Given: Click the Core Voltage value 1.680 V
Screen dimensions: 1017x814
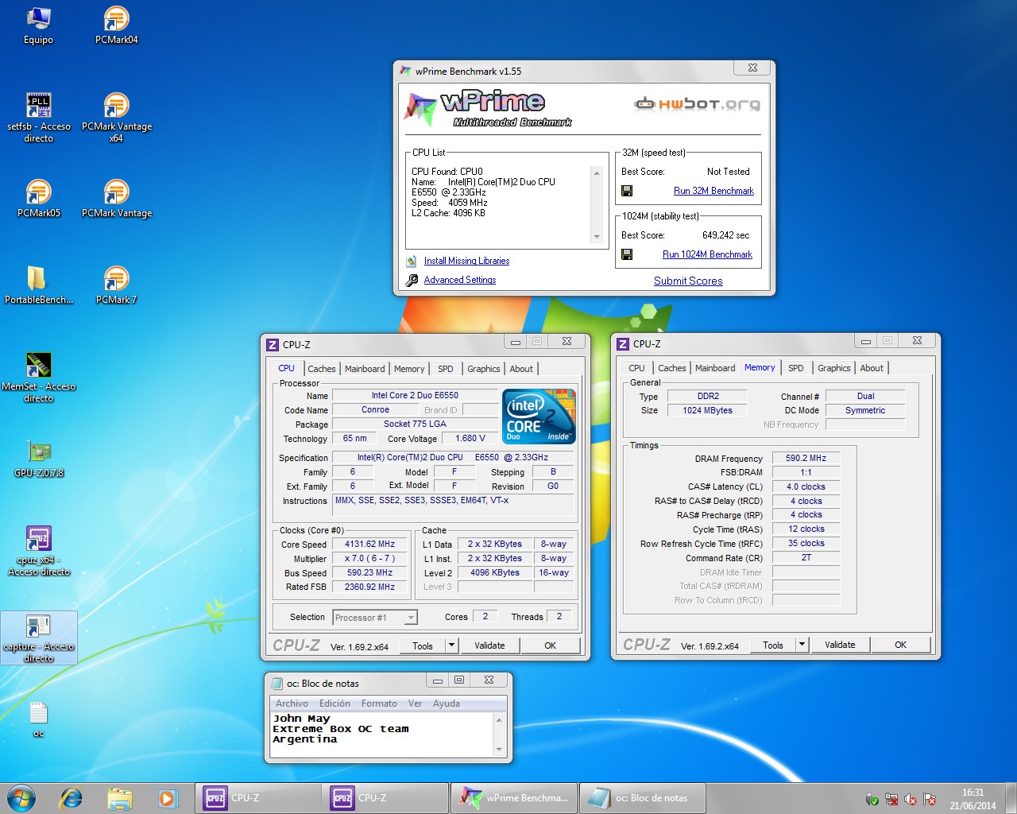Looking at the screenshot, I should pos(470,438).
